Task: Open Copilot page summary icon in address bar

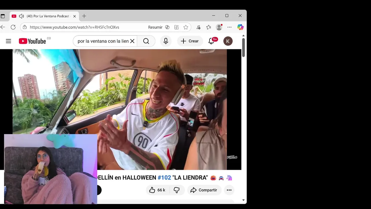Action: [x=167, y=27]
